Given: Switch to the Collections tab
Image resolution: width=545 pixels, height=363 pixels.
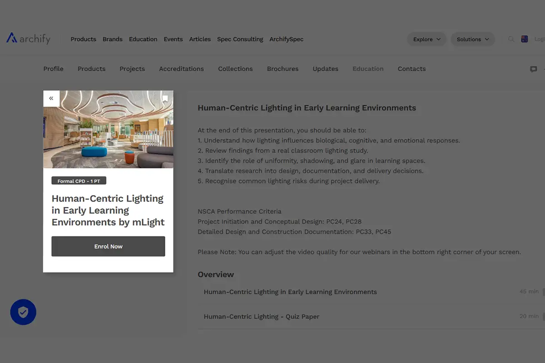Looking at the screenshot, I should pyautogui.click(x=235, y=69).
